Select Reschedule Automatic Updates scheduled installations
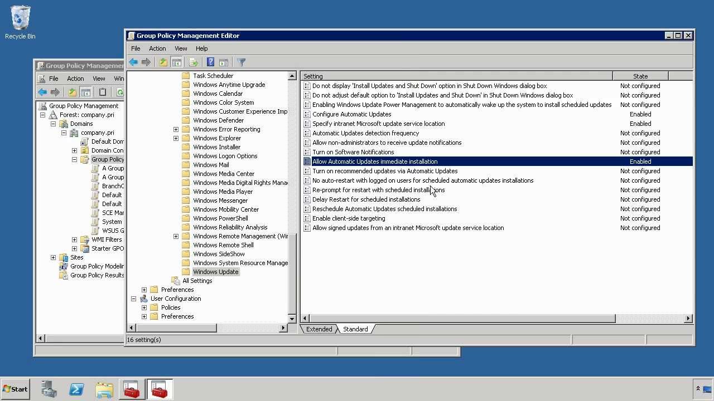Viewport: 714px width, 401px height. tap(384, 209)
